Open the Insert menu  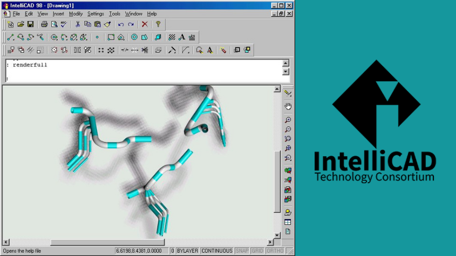(x=58, y=13)
